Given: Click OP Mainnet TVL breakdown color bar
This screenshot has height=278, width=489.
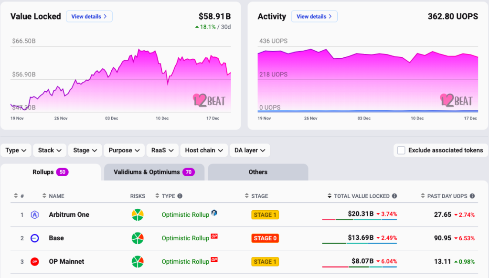Looking at the screenshot, I should click(359, 267).
